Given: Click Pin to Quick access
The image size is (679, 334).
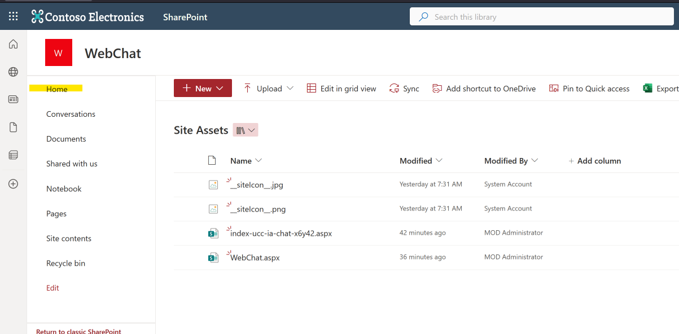Looking at the screenshot, I should [x=589, y=89].
